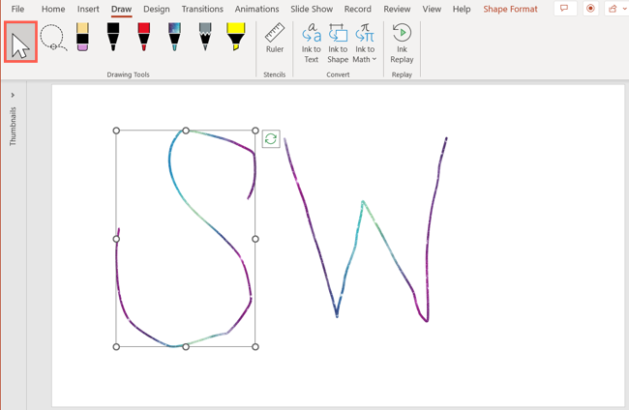Image resolution: width=629 pixels, height=410 pixels.
Task: Activate the Lasso Select tool
Action: tap(52, 39)
